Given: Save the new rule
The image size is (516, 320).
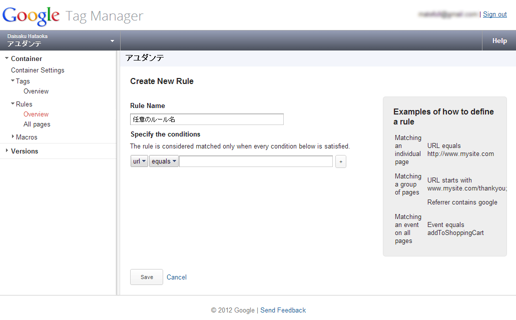Looking at the screenshot, I should coord(147,277).
